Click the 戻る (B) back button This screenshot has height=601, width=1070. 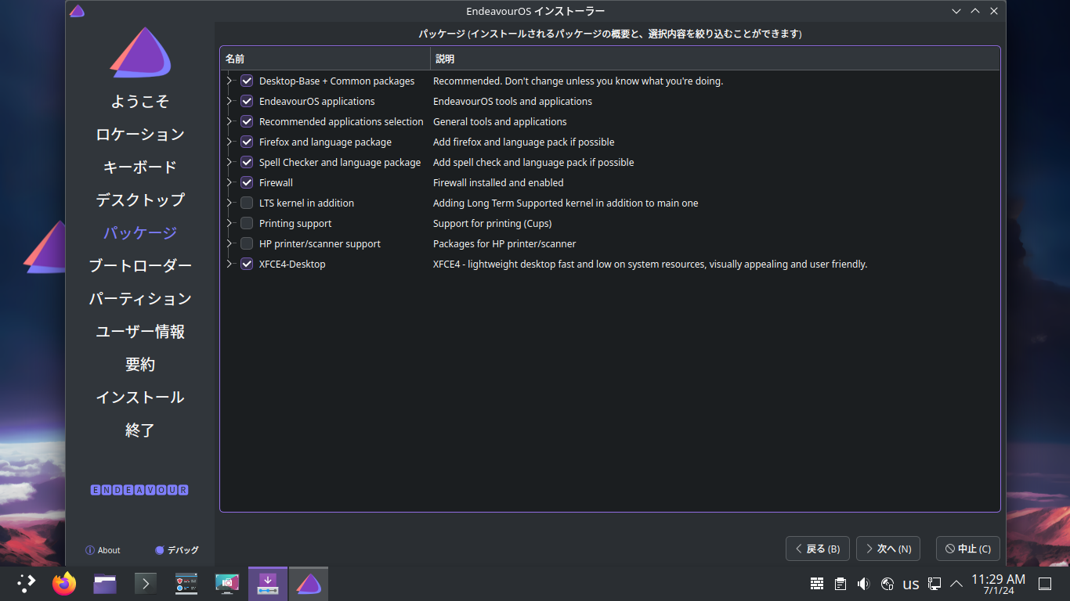(817, 549)
